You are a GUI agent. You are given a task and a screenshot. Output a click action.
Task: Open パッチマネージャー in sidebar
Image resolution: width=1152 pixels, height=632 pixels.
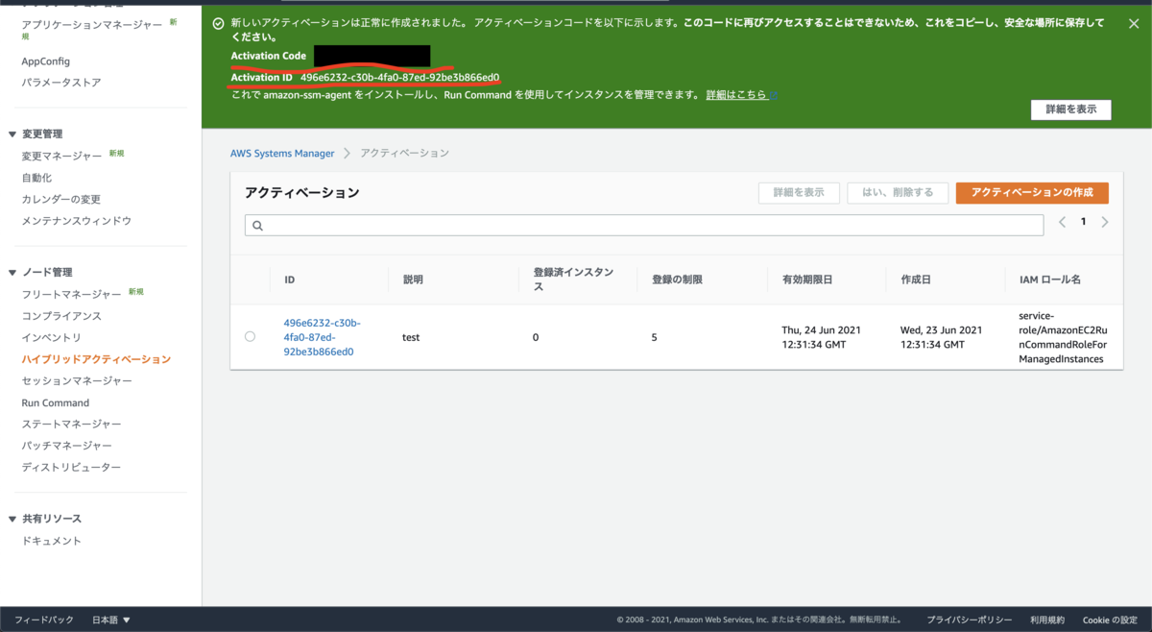pyautogui.click(x=67, y=446)
